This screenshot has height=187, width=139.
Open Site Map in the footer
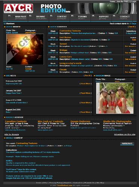[100, 183]
